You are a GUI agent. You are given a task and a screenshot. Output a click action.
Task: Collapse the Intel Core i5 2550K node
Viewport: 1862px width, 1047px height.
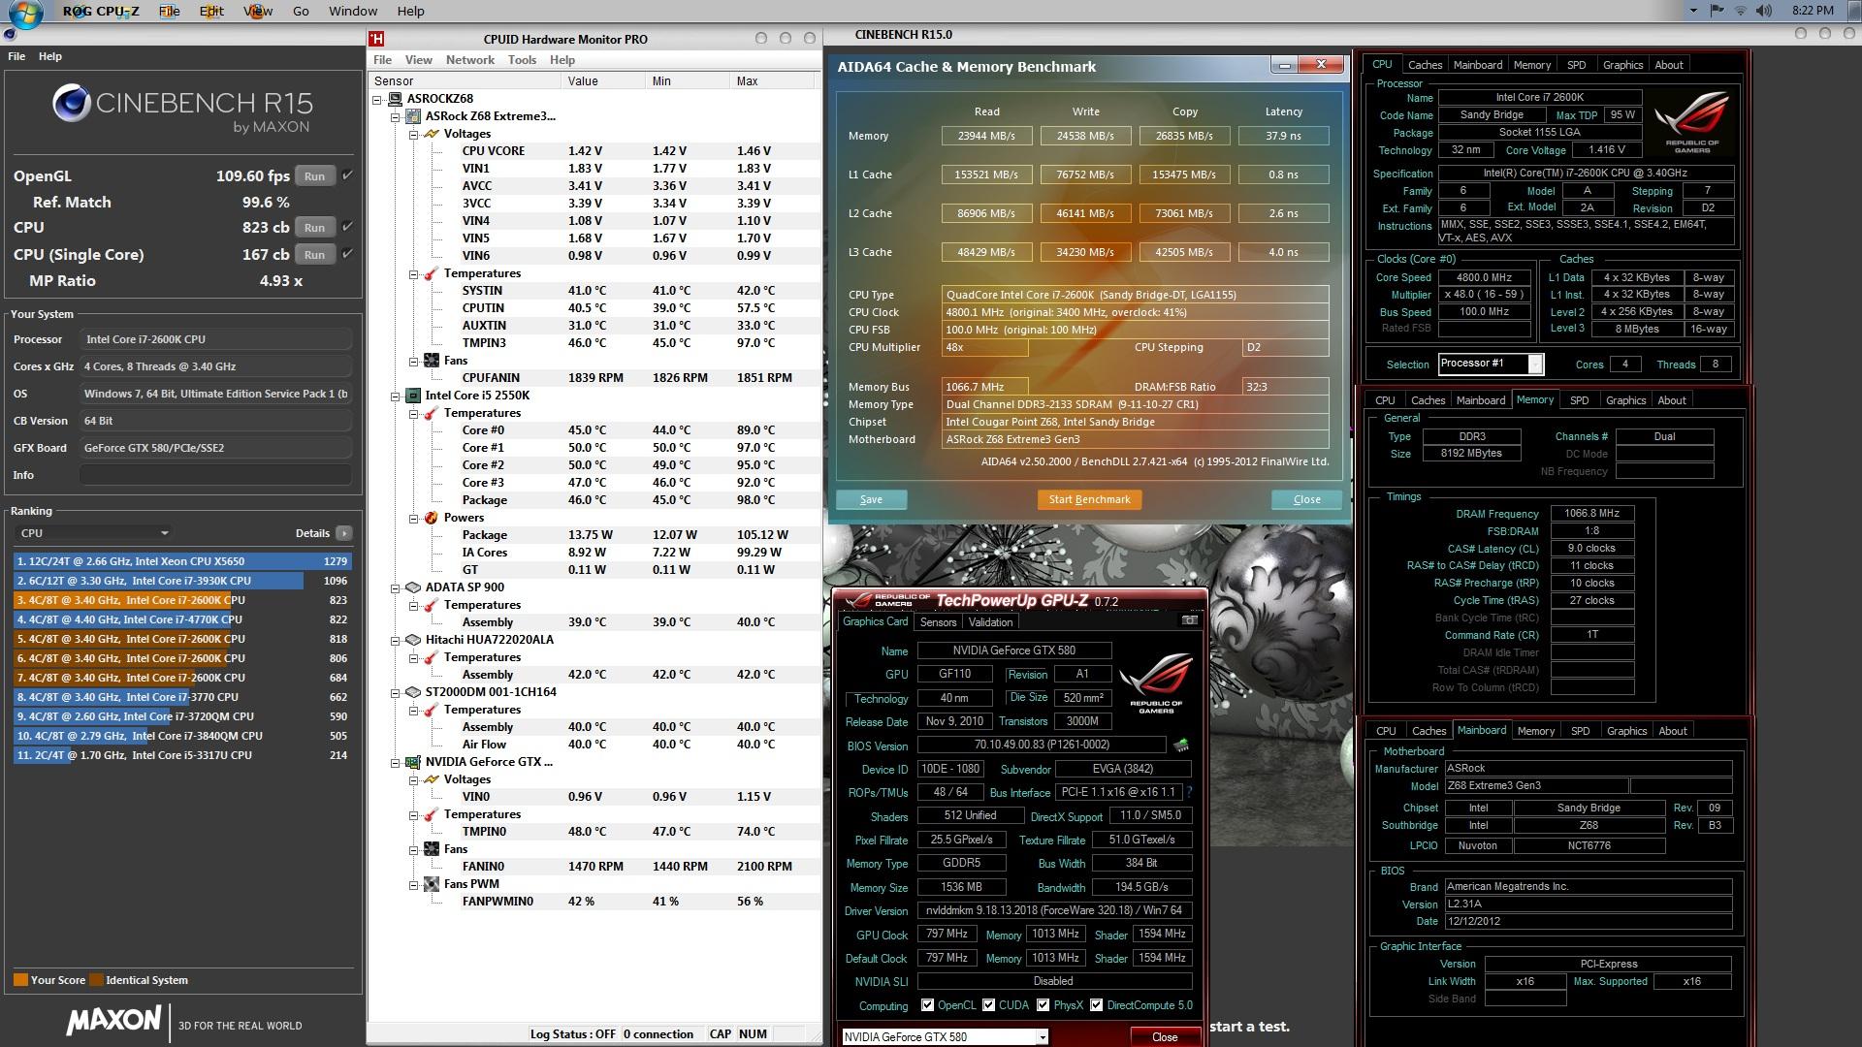coord(395,396)
